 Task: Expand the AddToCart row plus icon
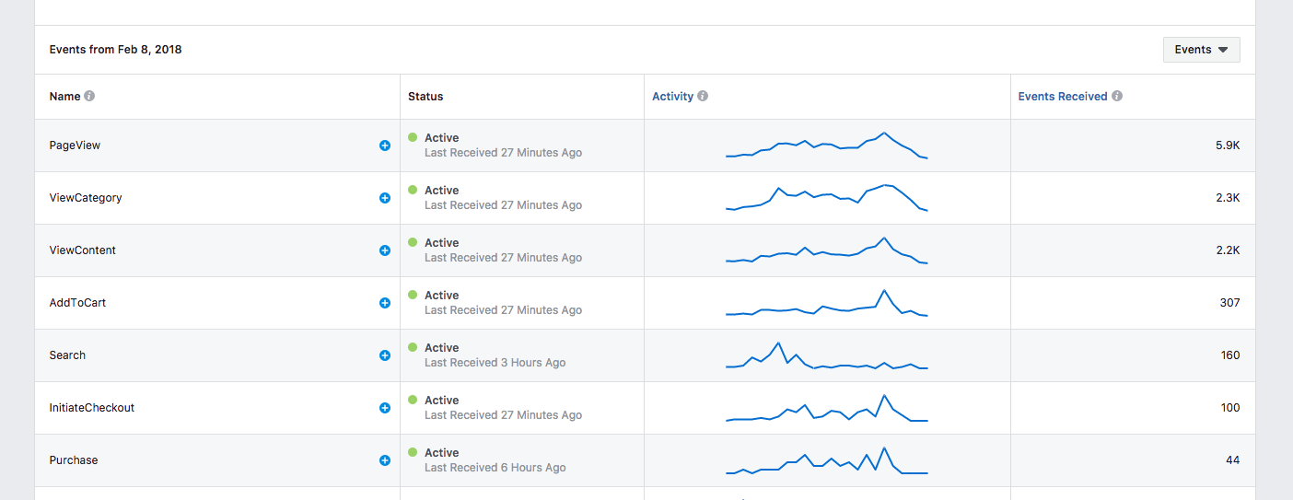pyautogui.click(x=385, y=303)
